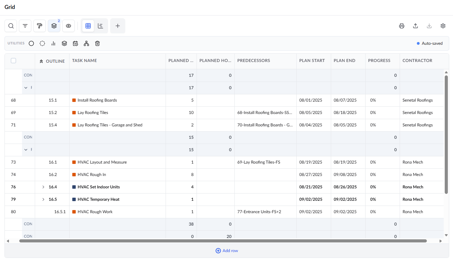Switch to Gantt chart view
Viewport: 453px width, 260px height.
pyautogui.click(x=101, y=26)
